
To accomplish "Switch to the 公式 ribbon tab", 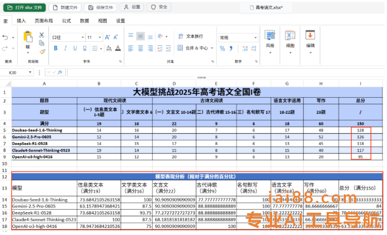I will point(67,21).
